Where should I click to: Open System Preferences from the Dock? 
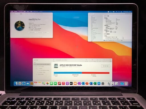[103, 83]
